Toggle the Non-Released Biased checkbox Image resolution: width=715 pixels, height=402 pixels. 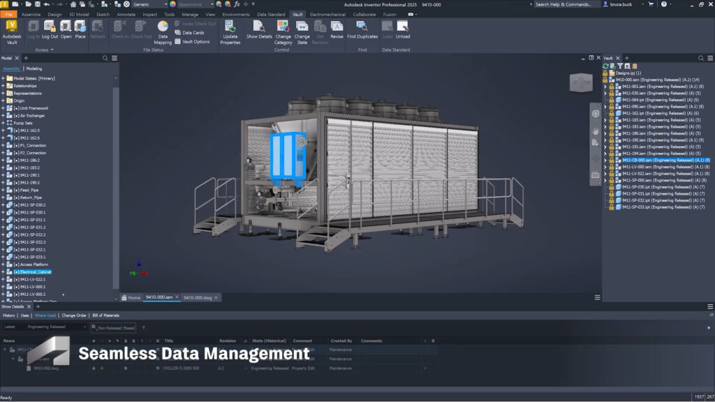tap(94, 327)
